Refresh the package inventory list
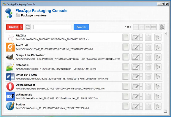 point(28,27)
